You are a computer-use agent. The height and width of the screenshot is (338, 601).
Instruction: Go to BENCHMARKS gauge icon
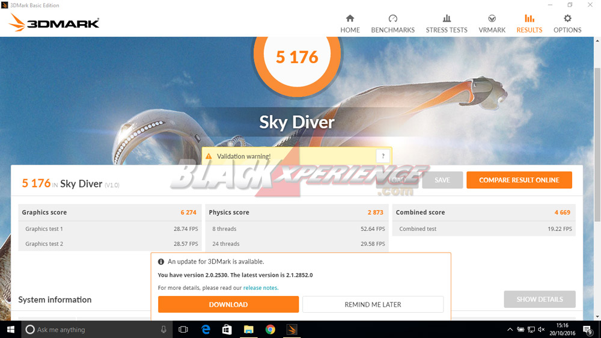coord(392,19)
